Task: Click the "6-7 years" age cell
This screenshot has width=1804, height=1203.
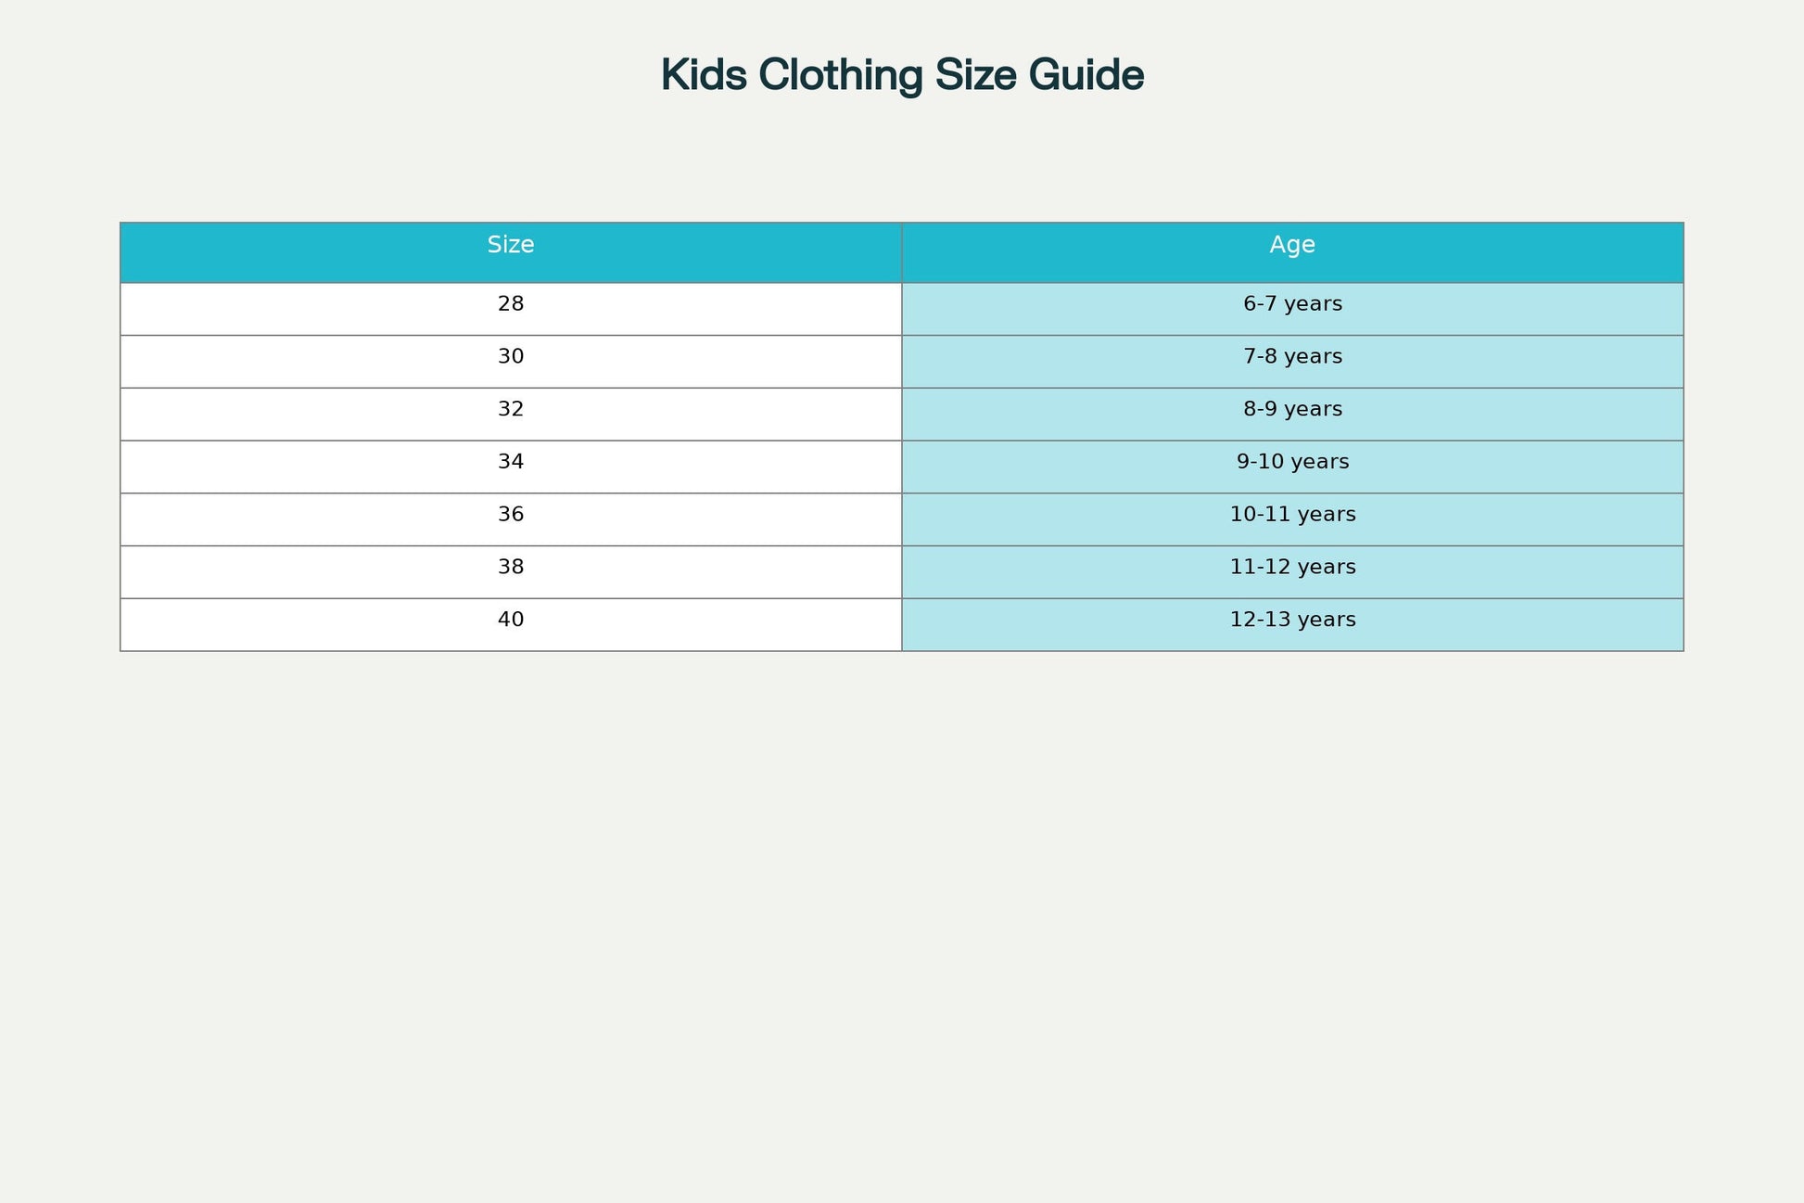Action: coord(1292,304)
